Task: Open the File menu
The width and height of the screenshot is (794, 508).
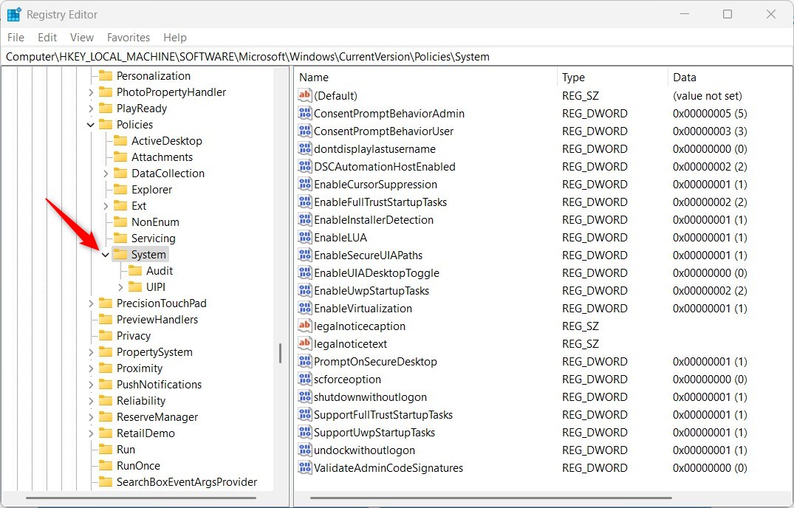Action: click(16, 38)
